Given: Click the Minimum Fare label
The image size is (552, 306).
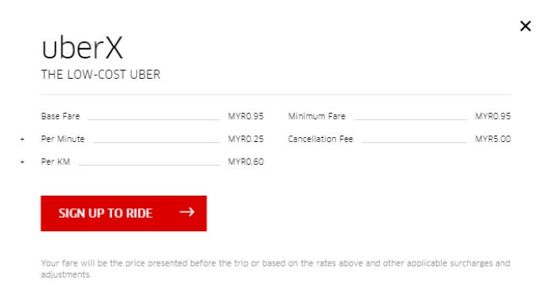Looking at the screenshot, I should [317, 116].
